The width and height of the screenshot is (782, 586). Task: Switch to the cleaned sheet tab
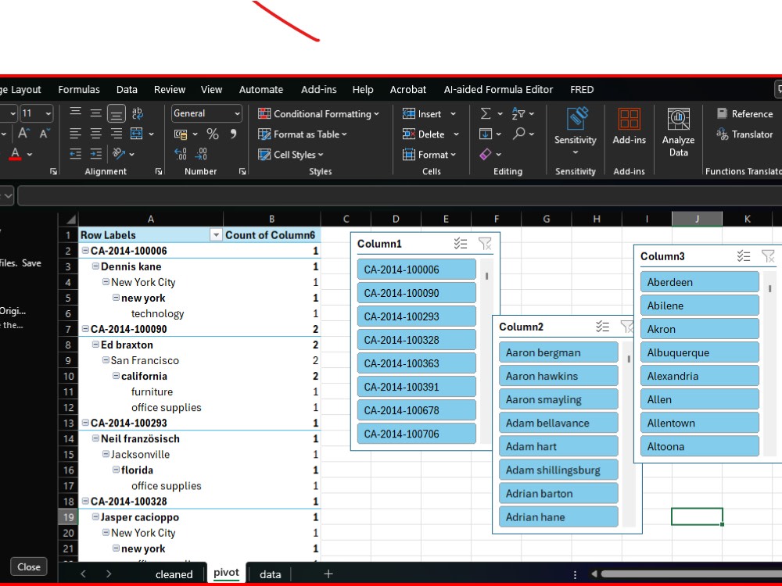click(174, 574)
